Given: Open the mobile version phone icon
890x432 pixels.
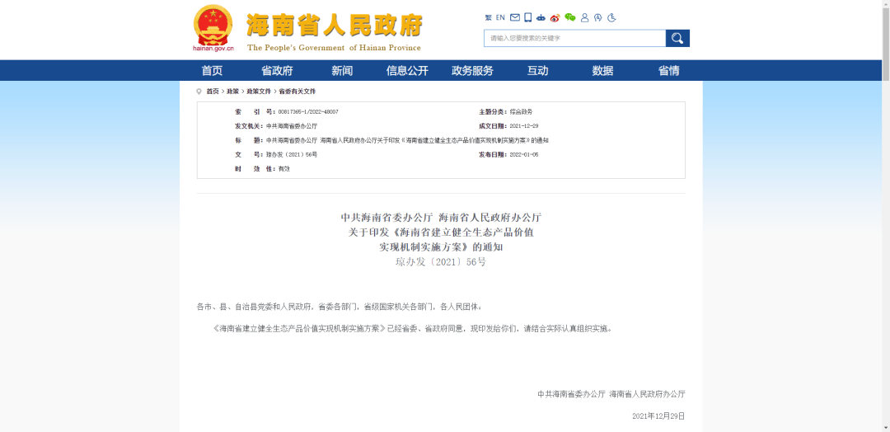Looking at the screenshot, I should (527, 17).
